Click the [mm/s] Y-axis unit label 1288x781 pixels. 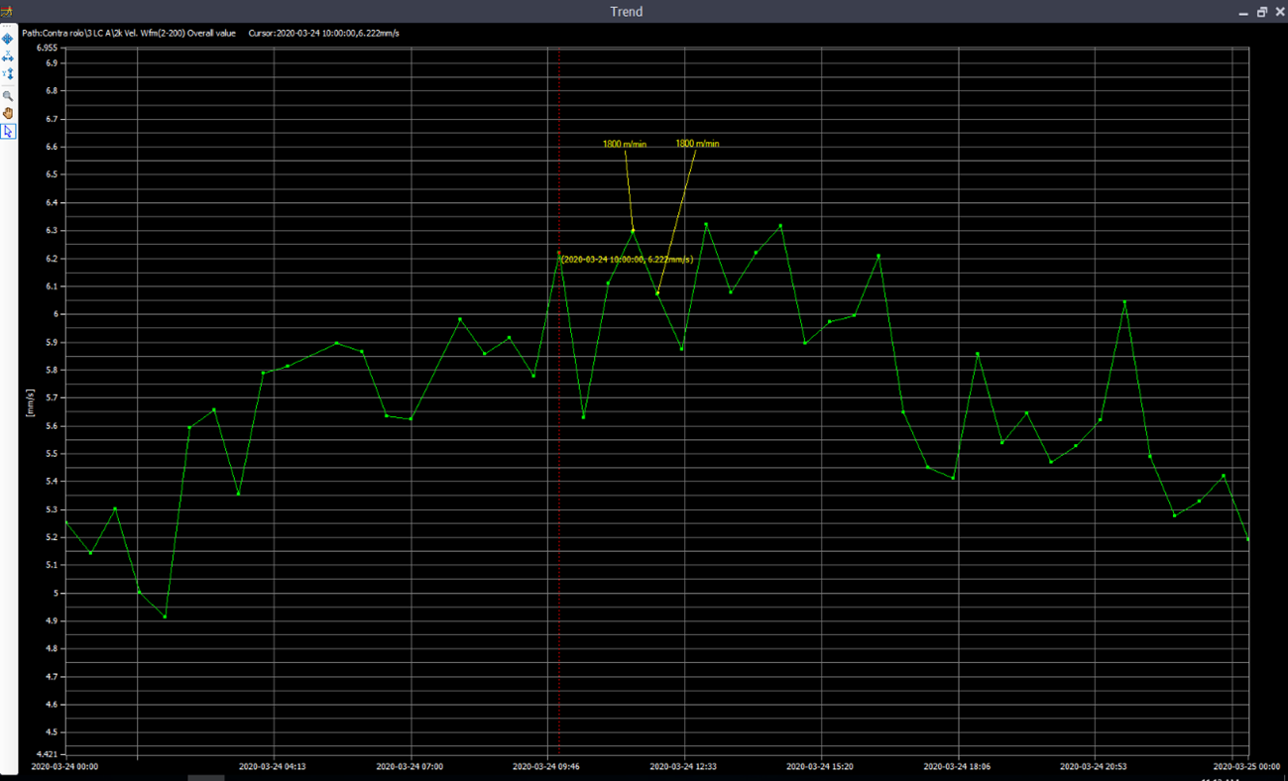pyautogui.click(x=31, y=403)
